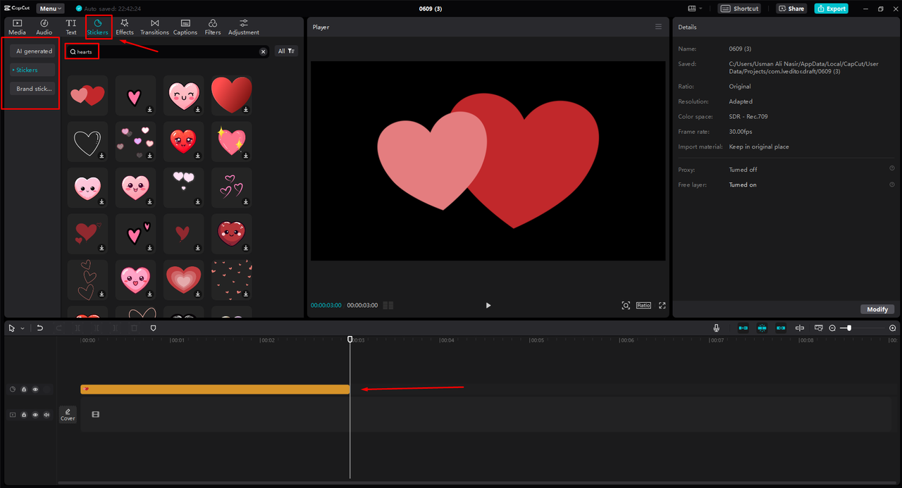Viewport: 902px width, 488px height.
Task: Switch to the Transitions tab
Action: point(154,27)
